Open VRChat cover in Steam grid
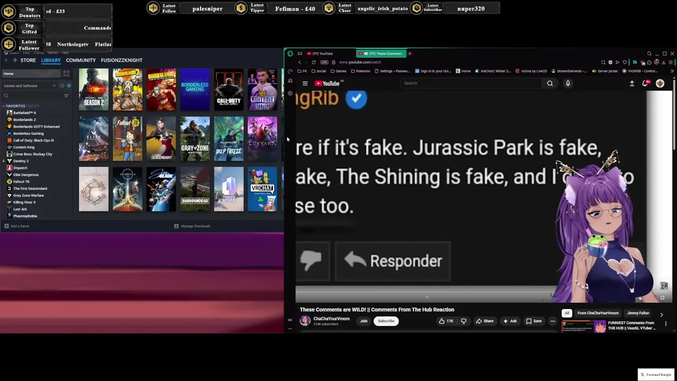The height and width of the screenshot is (381, 677). pyautogui.click(x=262, y=189)
